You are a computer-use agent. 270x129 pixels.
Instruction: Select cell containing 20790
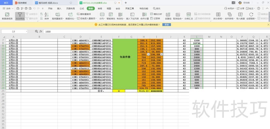click(197, 43)
